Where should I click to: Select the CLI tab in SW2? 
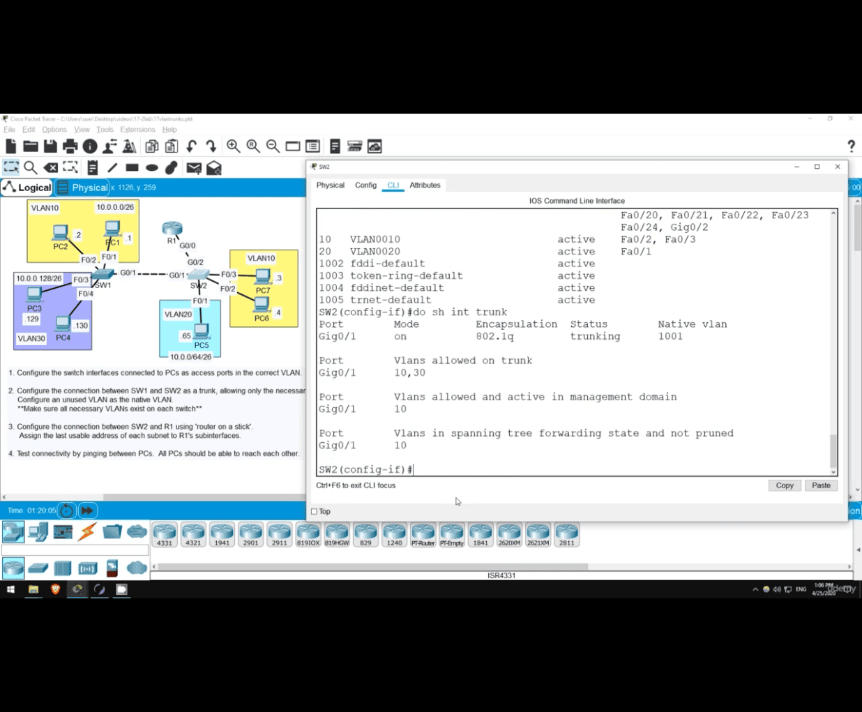(393, 185)
